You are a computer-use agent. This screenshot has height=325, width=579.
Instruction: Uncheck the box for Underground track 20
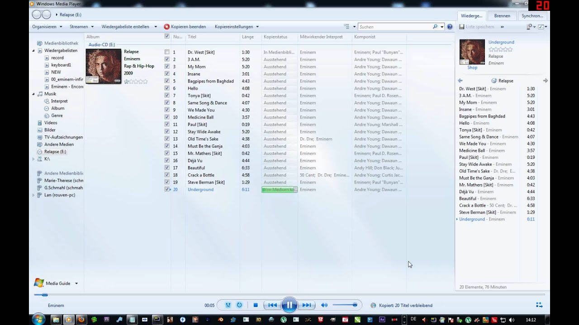(167, 189)
